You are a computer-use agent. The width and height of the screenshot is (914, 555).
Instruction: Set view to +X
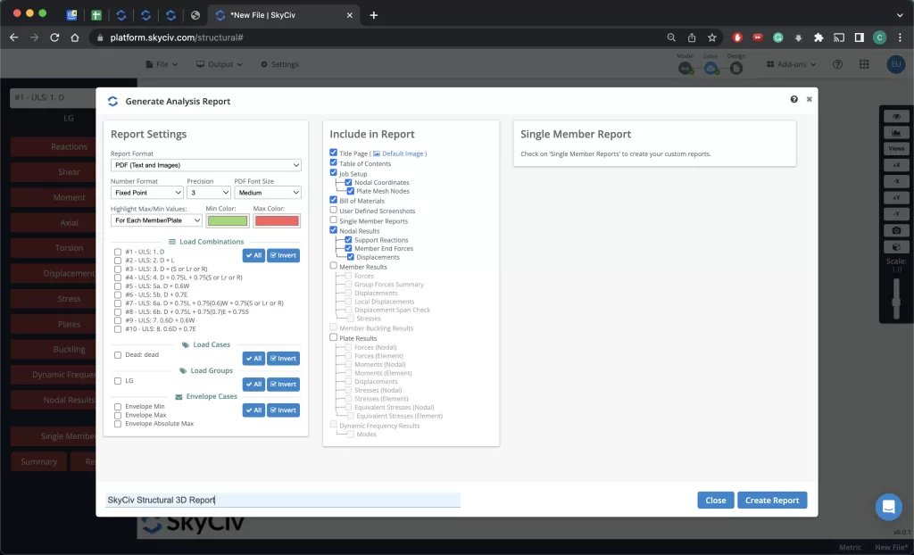[896, 165]
